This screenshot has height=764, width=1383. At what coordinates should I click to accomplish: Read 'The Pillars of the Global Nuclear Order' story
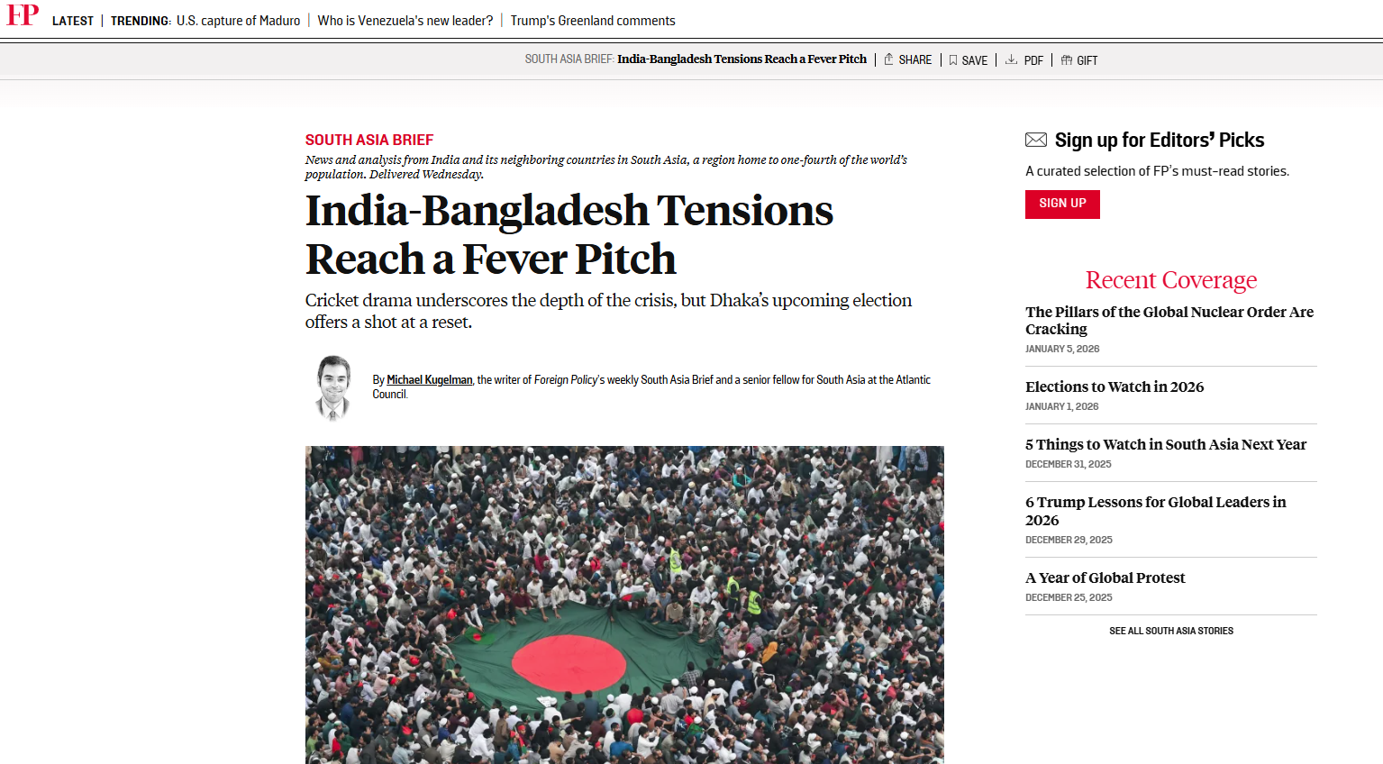click(x=1169, y=320)
